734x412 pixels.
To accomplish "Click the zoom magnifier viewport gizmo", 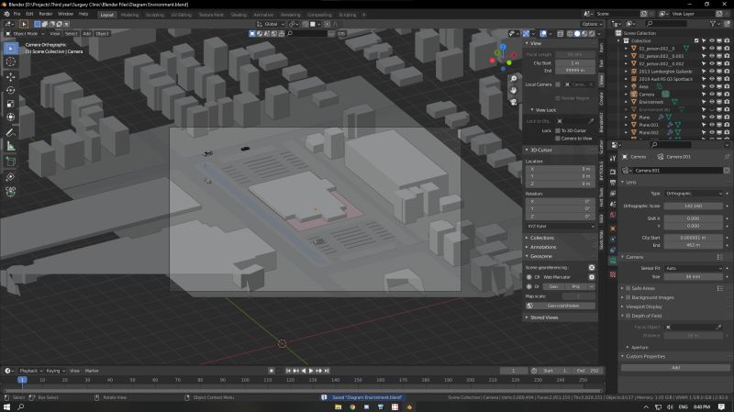I will point(514,79).
